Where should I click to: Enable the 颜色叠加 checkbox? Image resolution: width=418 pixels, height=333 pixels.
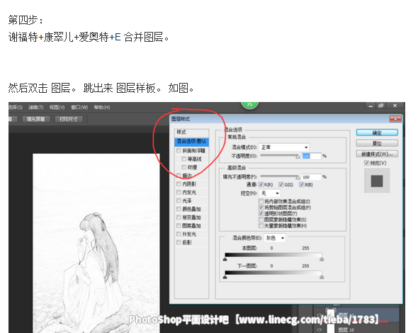179,209
